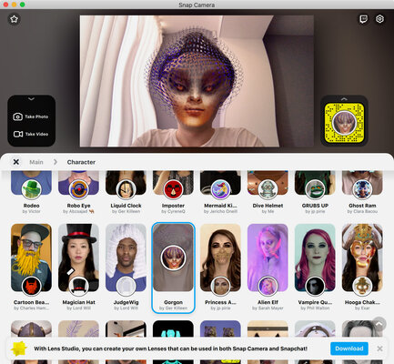394x364 pixels.
Task: Go back to Main breadcrumb
Action: coord(36,162)
